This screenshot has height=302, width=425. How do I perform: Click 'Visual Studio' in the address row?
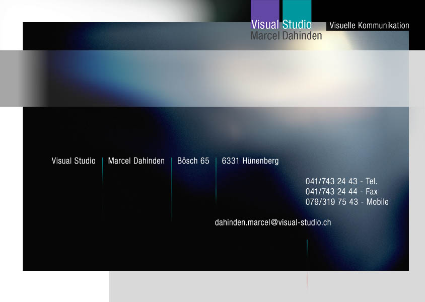tap(74, 161)
